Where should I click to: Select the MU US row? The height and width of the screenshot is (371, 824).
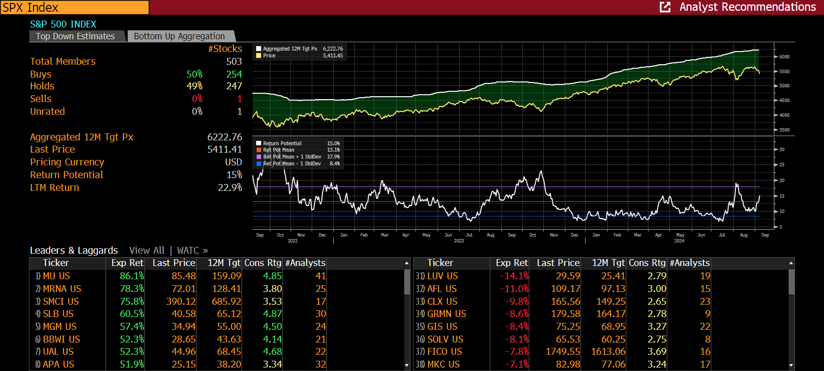click(x=217, y=276)
